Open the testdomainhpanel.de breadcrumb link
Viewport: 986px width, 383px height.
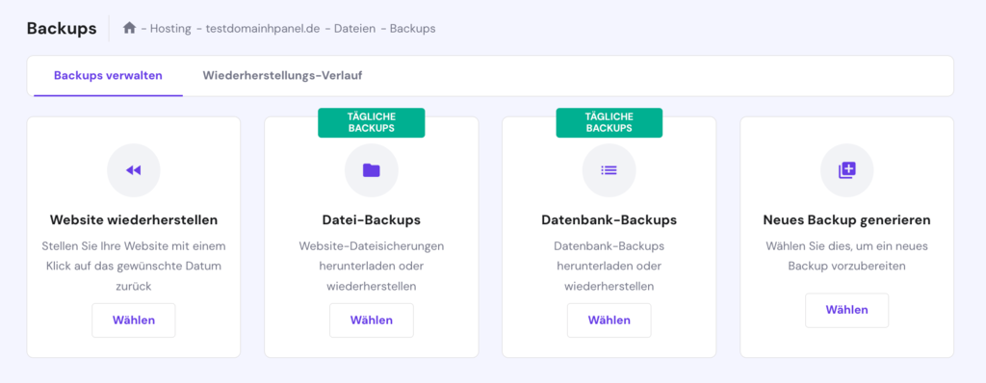(263, 29)
